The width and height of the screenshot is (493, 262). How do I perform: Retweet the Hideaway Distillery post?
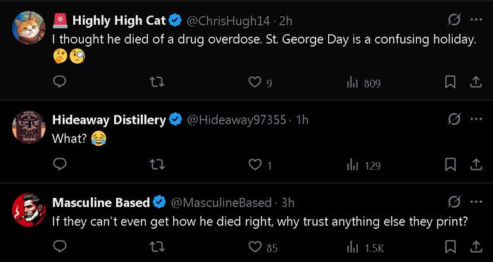point(157,165)
